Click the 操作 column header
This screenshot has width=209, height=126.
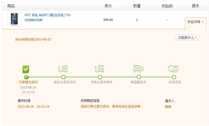click(x=195, y=6)
